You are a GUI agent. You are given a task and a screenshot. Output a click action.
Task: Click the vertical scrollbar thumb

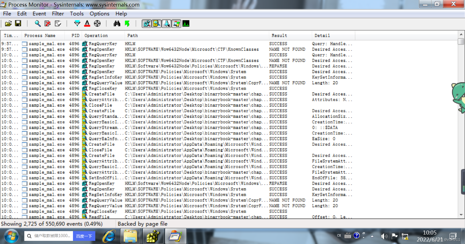(x=461, y=42)
